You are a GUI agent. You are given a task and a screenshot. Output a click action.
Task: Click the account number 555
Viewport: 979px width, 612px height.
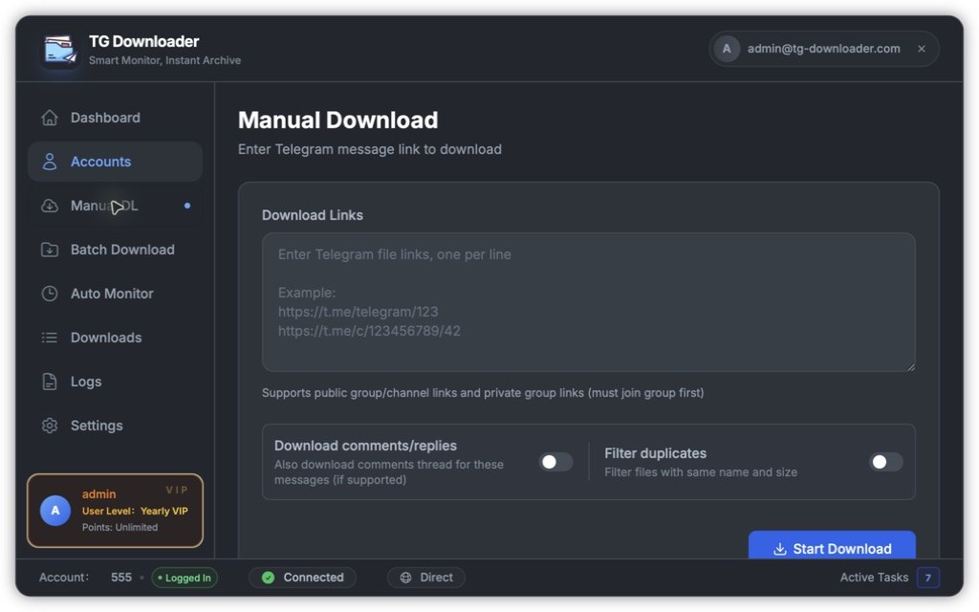(121, 578)
